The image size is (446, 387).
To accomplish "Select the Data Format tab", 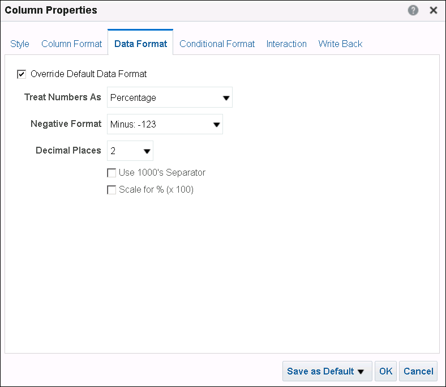I will [140, 44].
